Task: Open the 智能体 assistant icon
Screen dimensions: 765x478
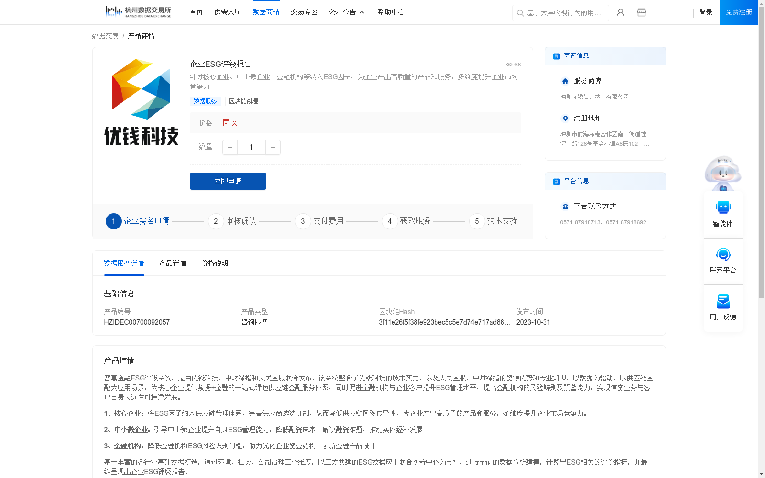Action: click(x=723, y=207)
